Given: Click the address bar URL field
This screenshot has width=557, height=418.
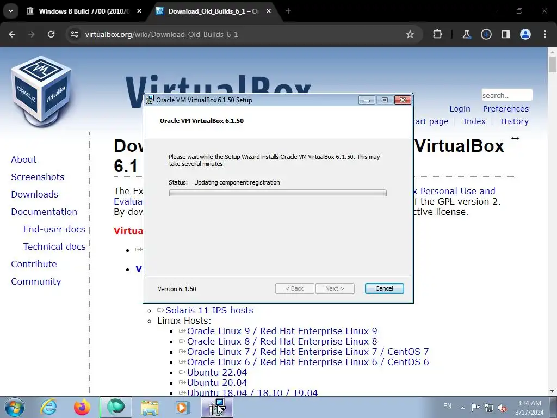Looking at the screenshot, I should pos(242,34).
